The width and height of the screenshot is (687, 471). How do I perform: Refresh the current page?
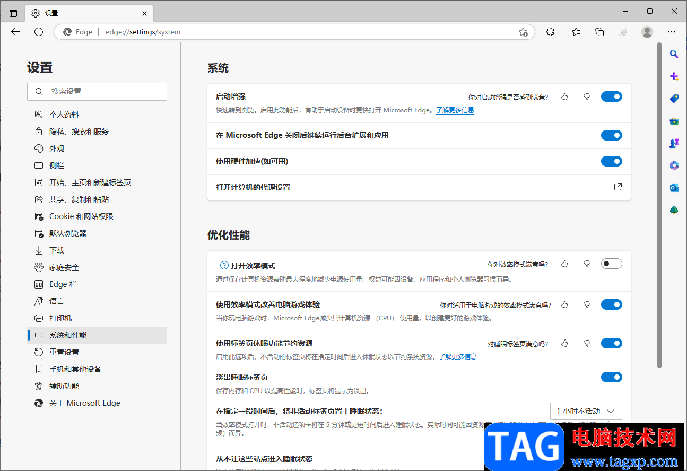tap(39, 32)
